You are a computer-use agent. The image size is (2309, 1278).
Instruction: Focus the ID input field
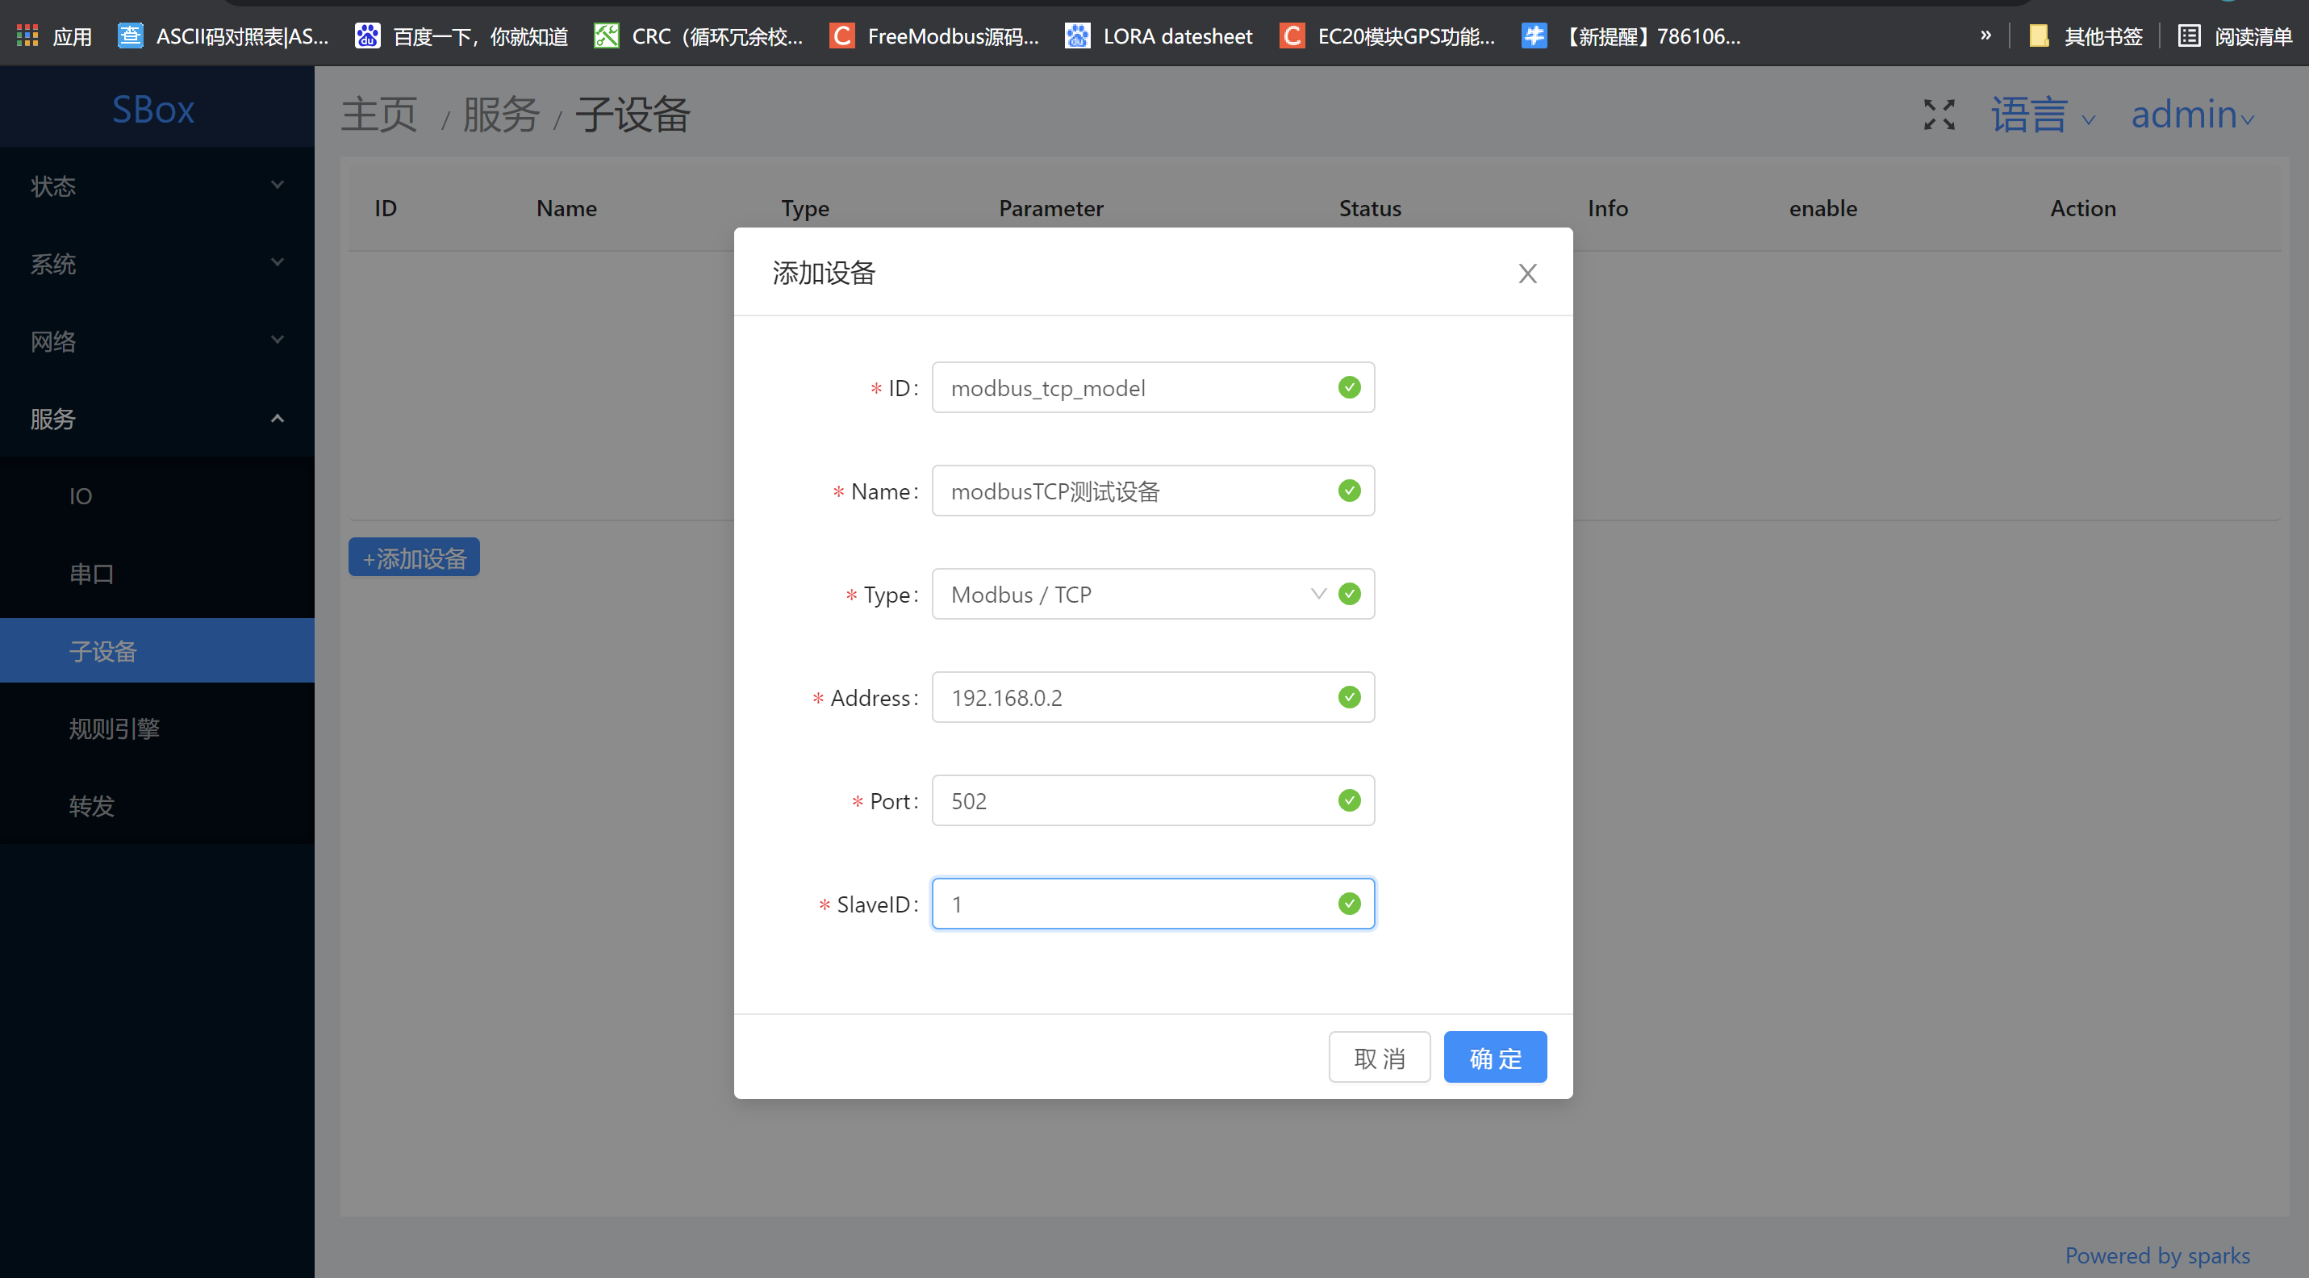(x=1153, y=387)
